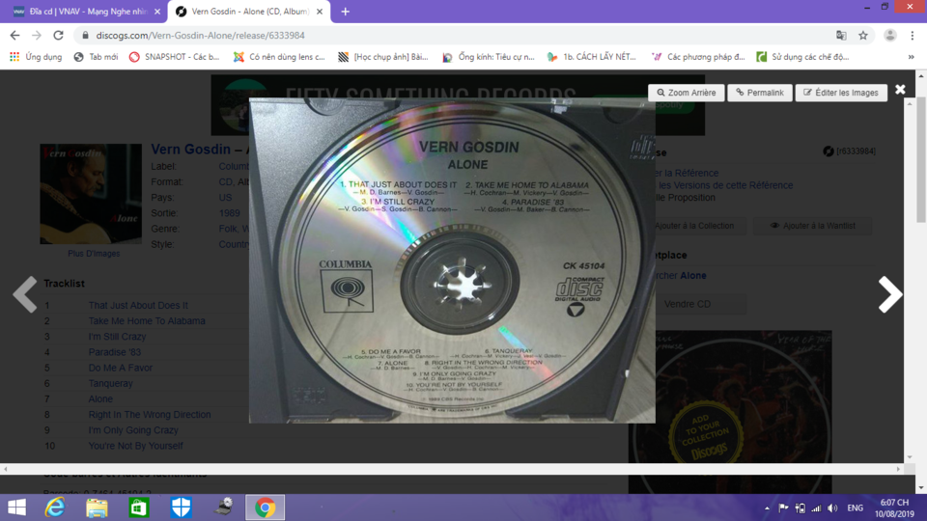927x521 pixels.
Task: Open a new browser tab
Action: pos(346,12)
